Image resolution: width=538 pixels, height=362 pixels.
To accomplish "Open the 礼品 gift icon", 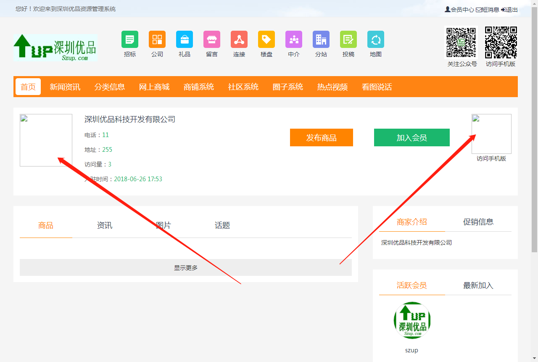I will tap(185, 40).
